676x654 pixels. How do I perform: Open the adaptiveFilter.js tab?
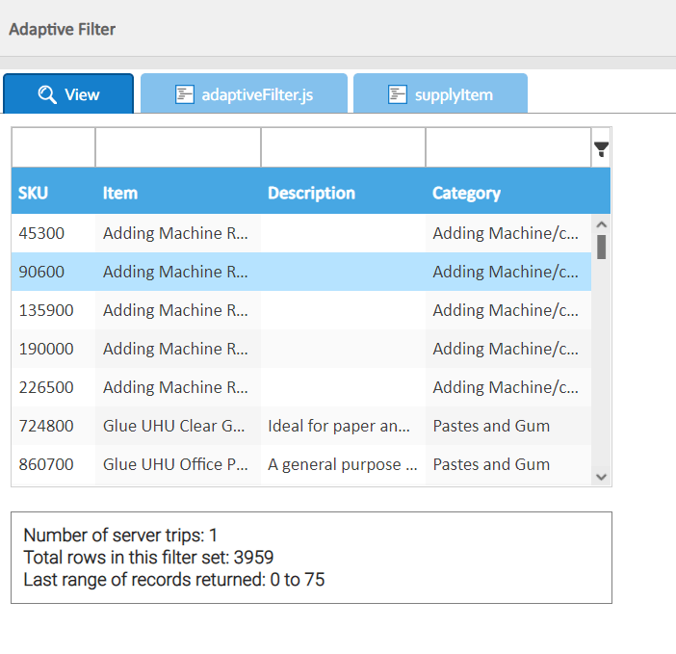[x=243, y=94]
